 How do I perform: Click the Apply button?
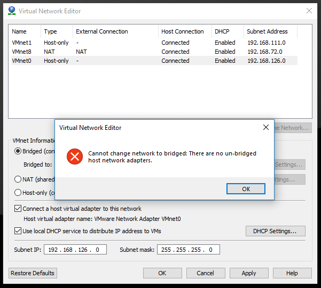(x=248, y=273)
